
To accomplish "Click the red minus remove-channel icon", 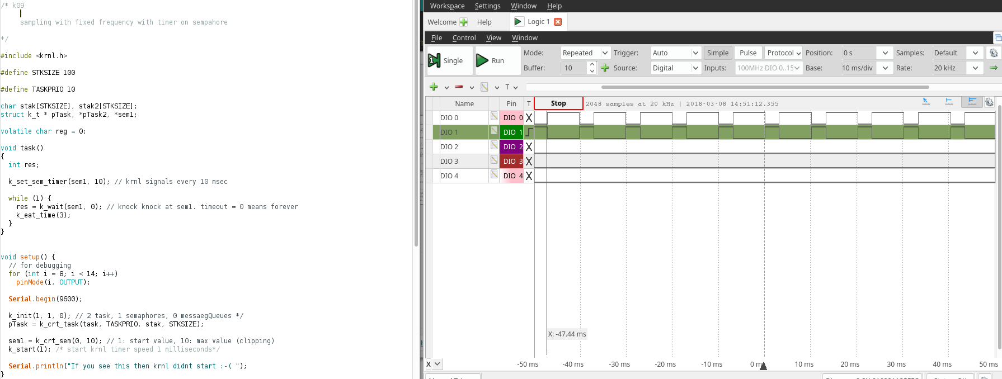I will pos(459,87).
